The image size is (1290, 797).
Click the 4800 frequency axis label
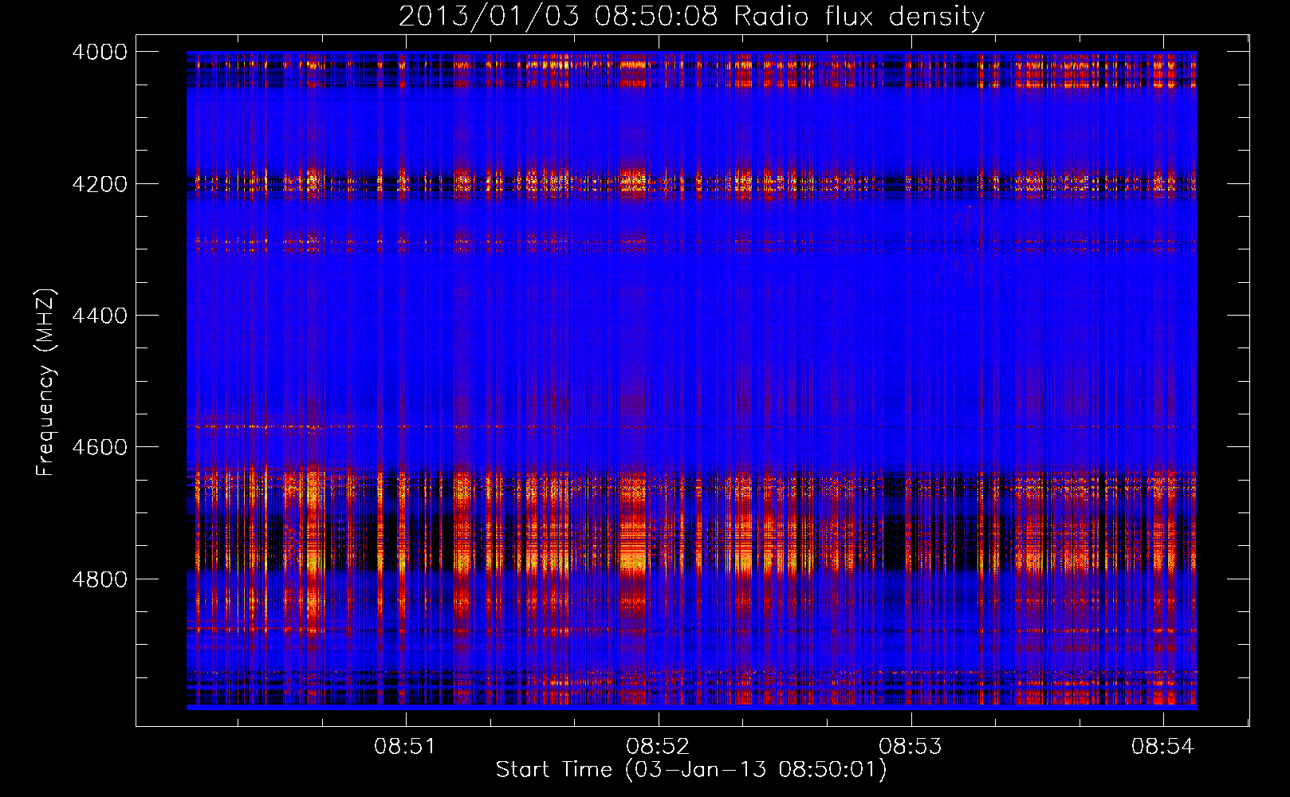pos(100,579)
